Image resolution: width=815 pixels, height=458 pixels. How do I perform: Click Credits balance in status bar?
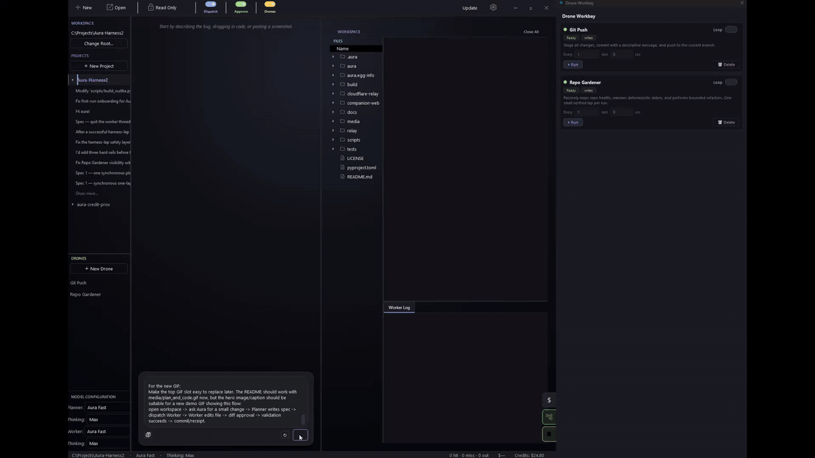click(x=529, y=455)
